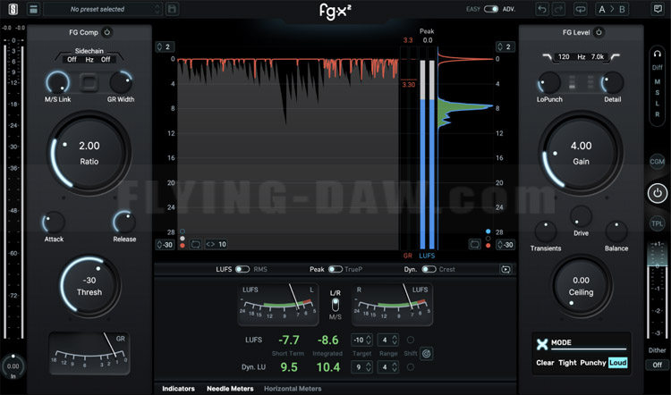Open the Horizontal Meters tab

(x=293, y=389)
